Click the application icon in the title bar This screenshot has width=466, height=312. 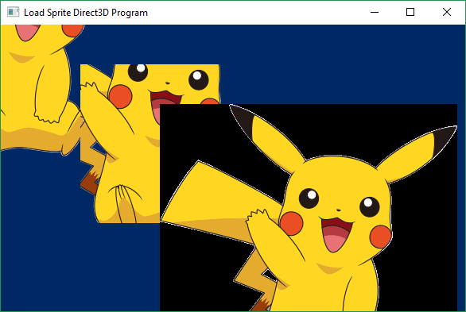pos(13,12)
